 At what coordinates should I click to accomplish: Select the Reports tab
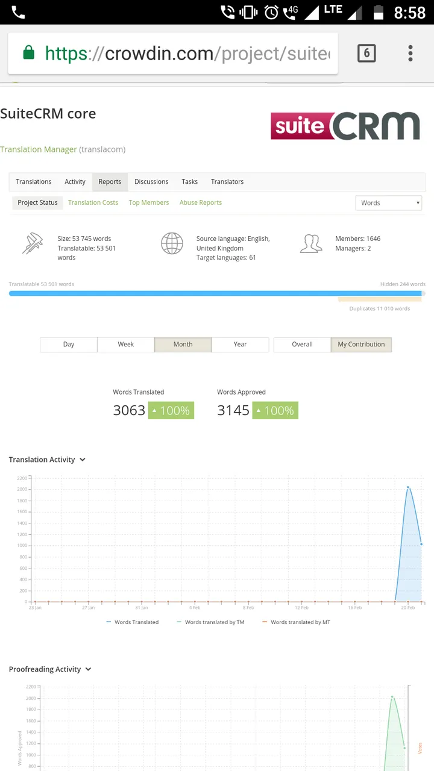point(110,181)
